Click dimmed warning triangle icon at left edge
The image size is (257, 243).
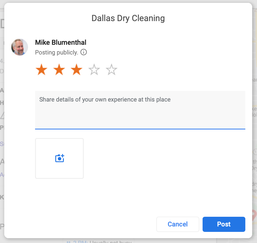(x=2, y=115)
